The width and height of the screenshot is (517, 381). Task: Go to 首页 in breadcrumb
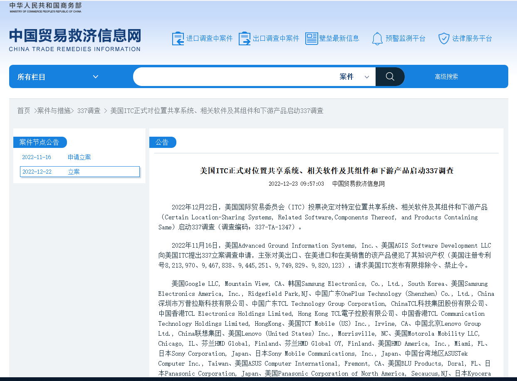point(24,111)
